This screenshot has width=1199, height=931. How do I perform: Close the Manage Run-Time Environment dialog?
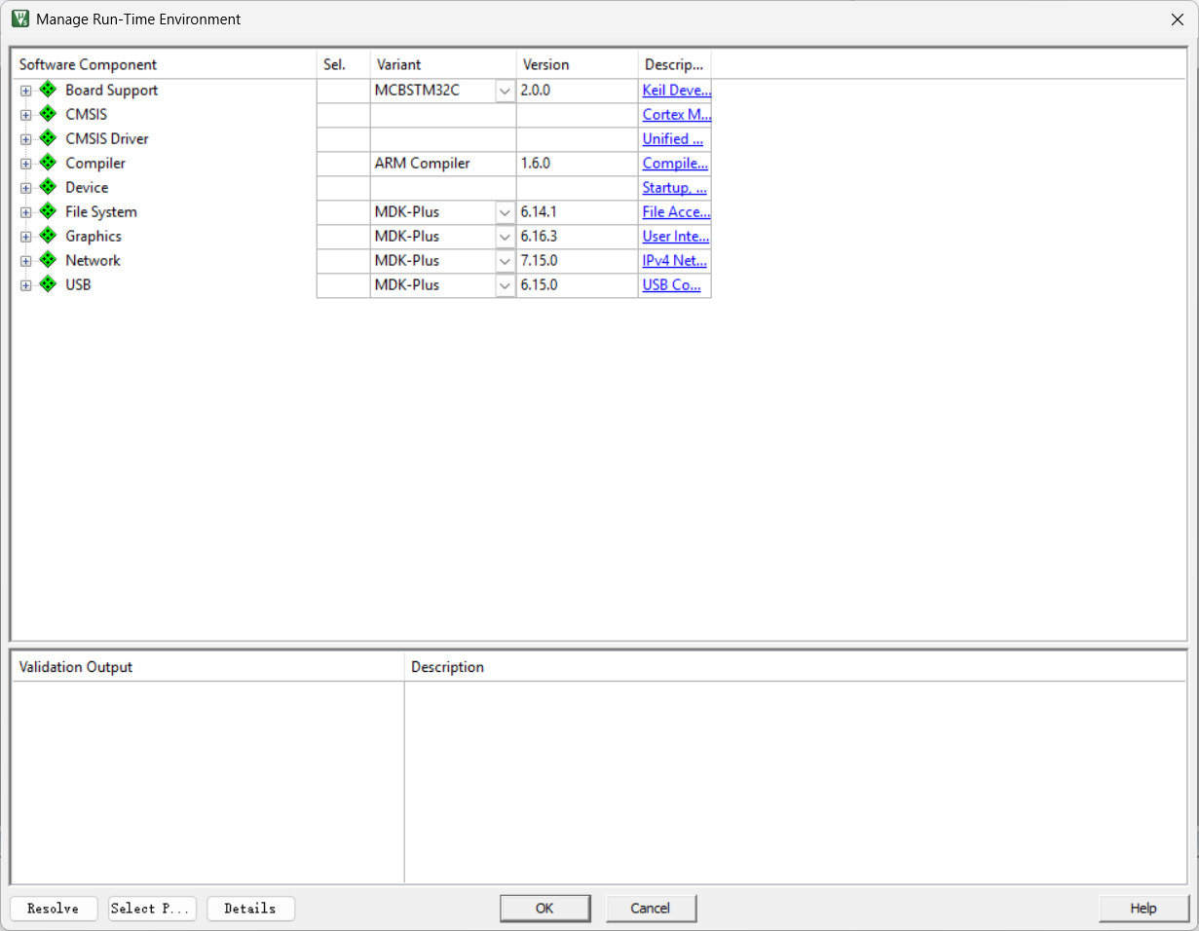point(1176,19)
